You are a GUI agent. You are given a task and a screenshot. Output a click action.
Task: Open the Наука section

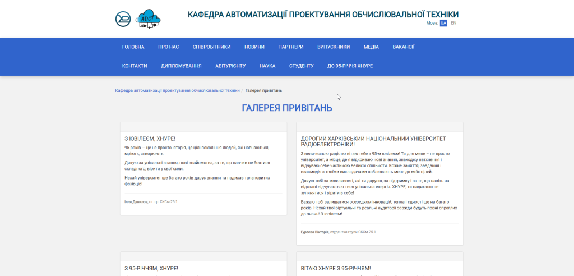coord(267,66)
